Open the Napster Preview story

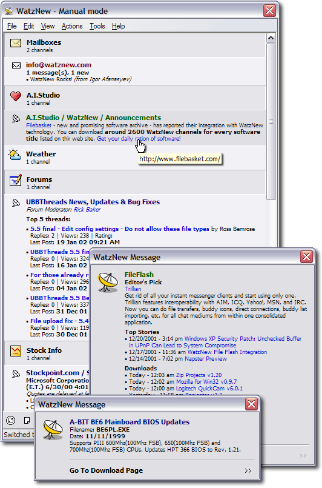pos(206,359)
